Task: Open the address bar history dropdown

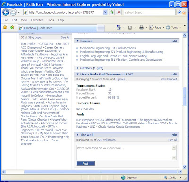Action: pyautogui.click(x=105, y=12)
